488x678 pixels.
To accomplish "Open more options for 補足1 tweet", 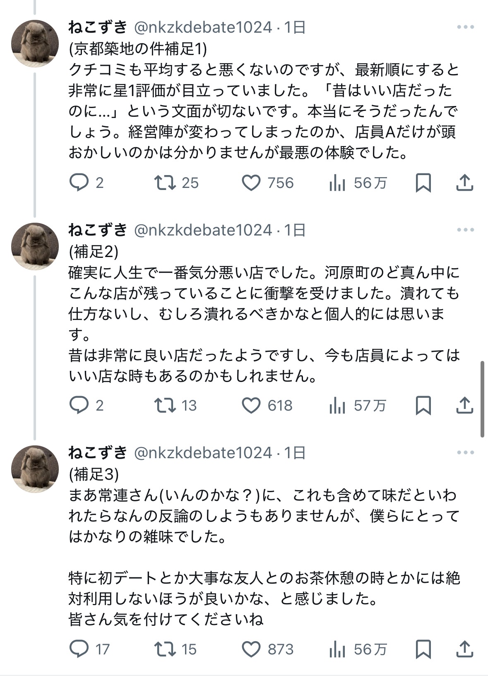I will [x=465, y=27].
